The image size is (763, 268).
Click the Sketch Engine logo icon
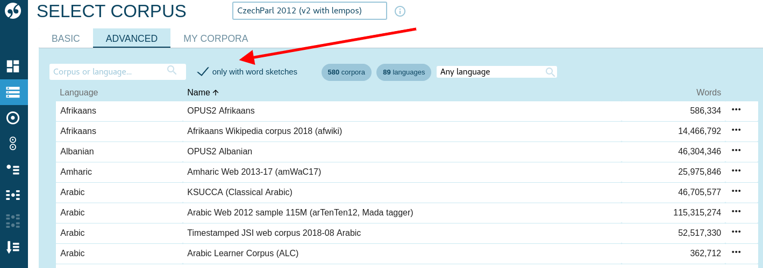(x=13, y=11)
